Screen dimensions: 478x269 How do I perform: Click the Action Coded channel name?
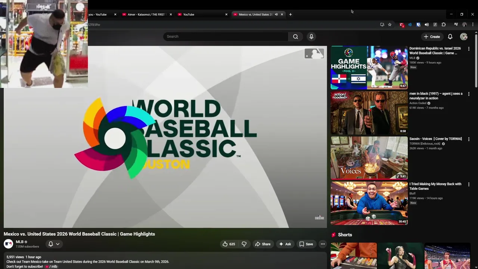(x=418, y=103)
